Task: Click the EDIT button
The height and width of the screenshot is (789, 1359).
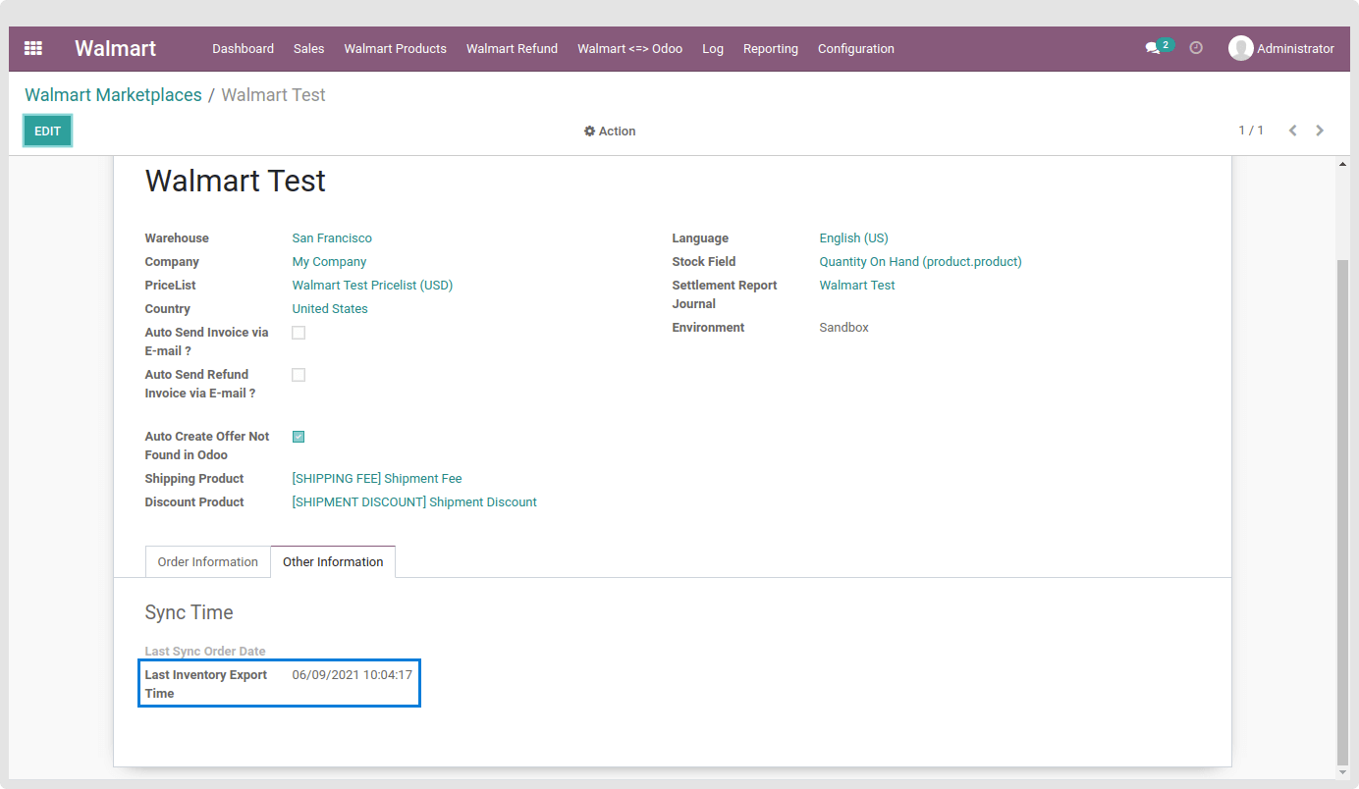Action: click(x=47, y=131)
